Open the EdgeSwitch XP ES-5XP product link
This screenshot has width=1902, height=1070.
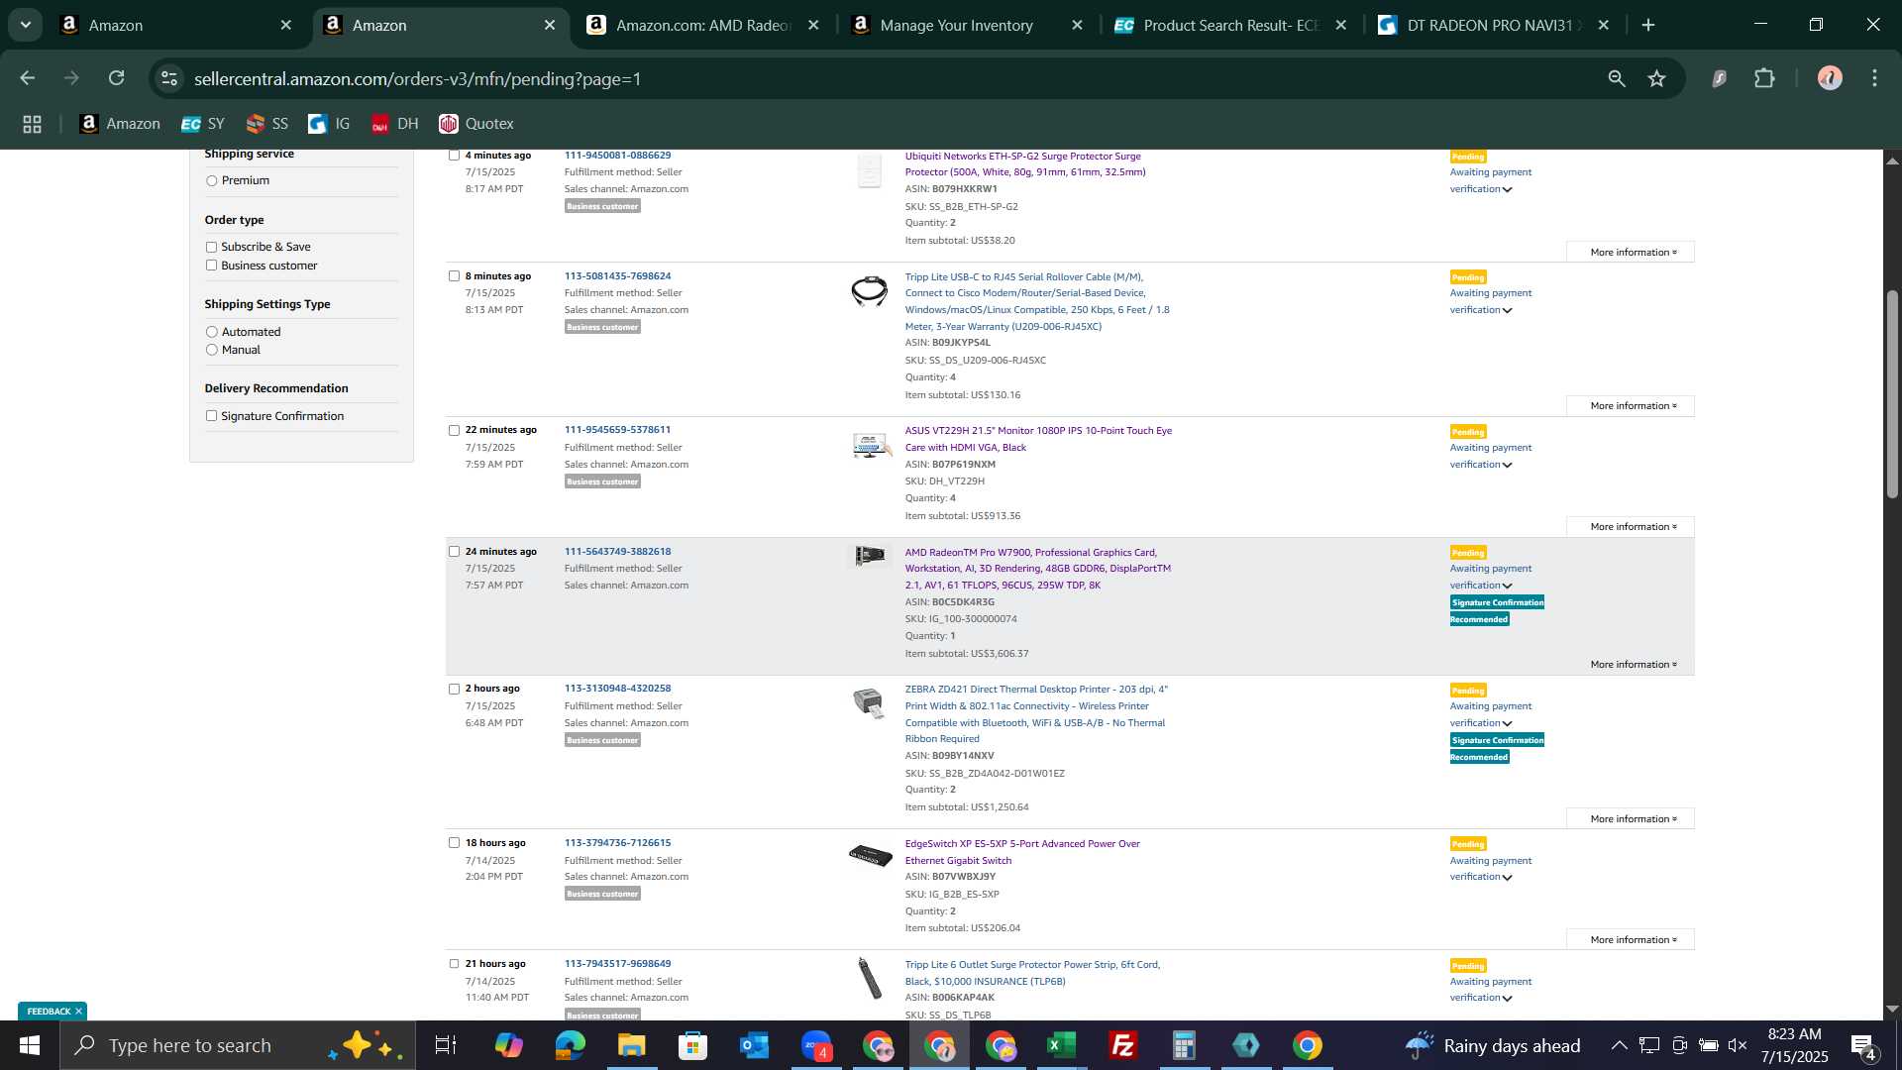pyautogui.click(x=1022, y=852)
